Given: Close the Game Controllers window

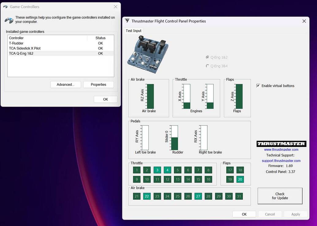Looking at the screenshot, I should [x=115, y=7].
